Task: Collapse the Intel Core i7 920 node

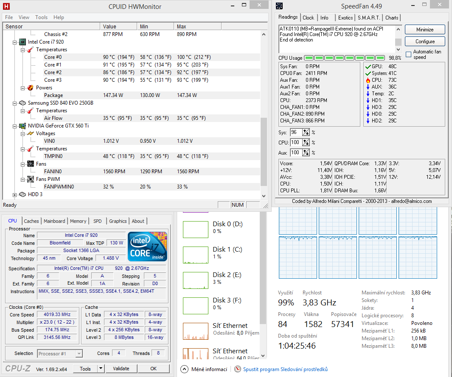Action: (x=15, y=42)
